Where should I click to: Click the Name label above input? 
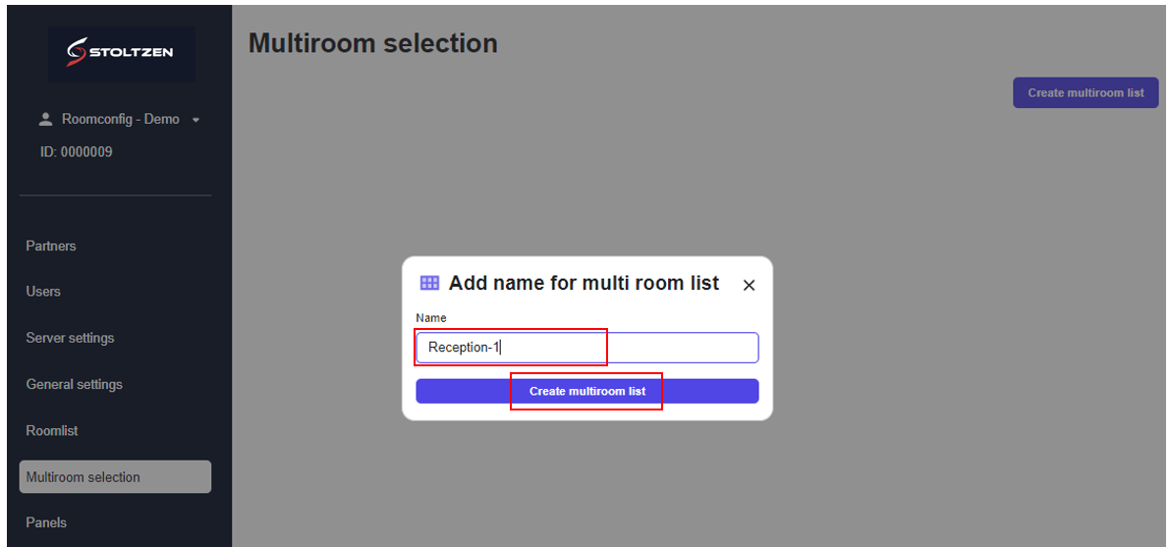[431, 318]
